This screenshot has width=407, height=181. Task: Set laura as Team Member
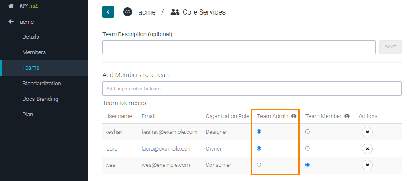pos(308,148)
